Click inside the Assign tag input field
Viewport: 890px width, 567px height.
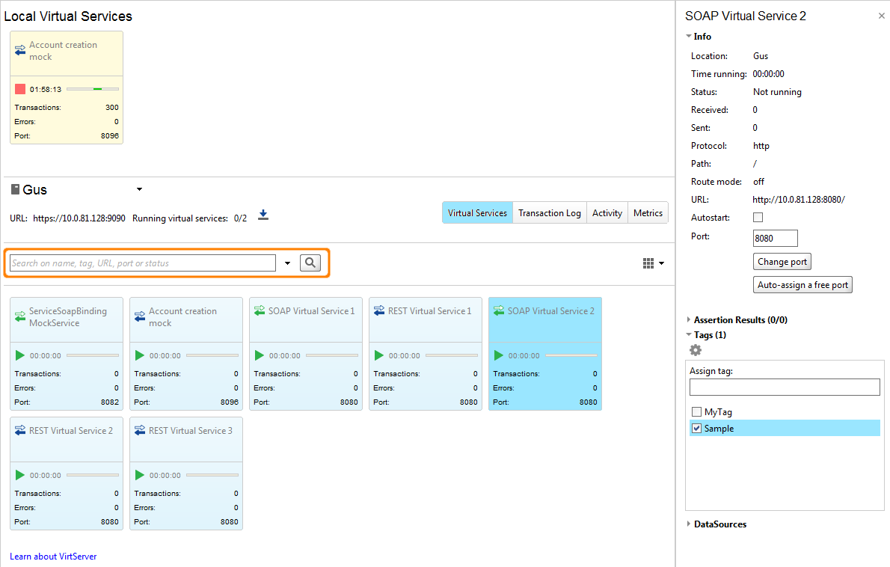pos(784,387)
